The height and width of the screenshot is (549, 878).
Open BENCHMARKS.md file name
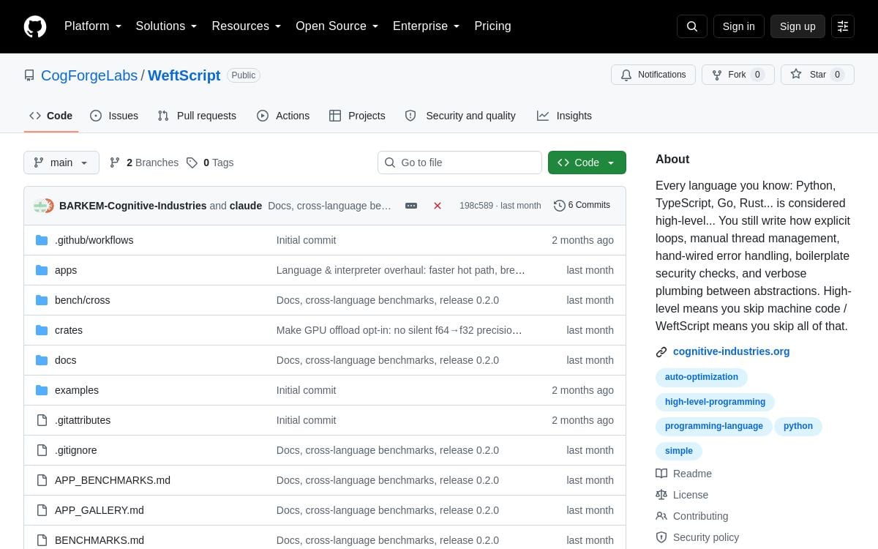tap(100, 540)
